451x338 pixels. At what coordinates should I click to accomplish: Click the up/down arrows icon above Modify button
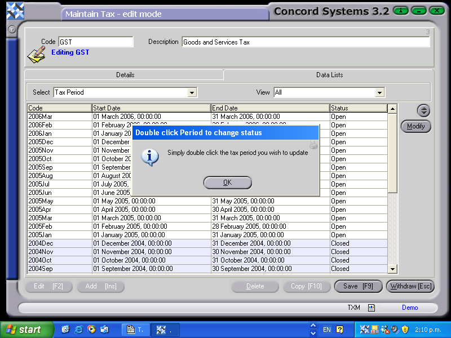point(423,110)
